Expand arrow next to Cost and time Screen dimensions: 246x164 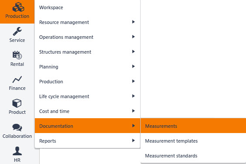133,111
